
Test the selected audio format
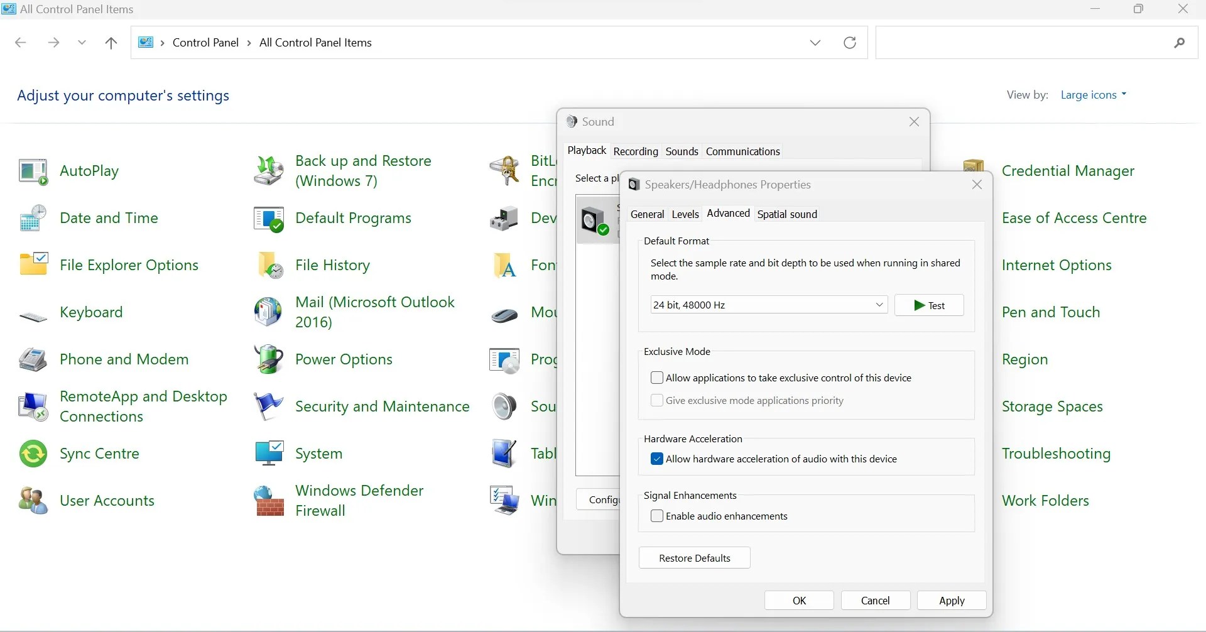929,305
